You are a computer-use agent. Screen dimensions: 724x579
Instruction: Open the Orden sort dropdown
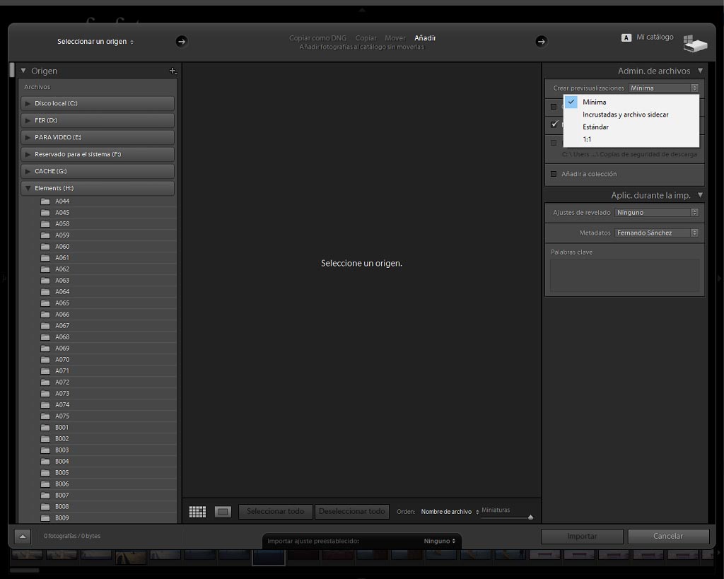click(x=450, y=512)
